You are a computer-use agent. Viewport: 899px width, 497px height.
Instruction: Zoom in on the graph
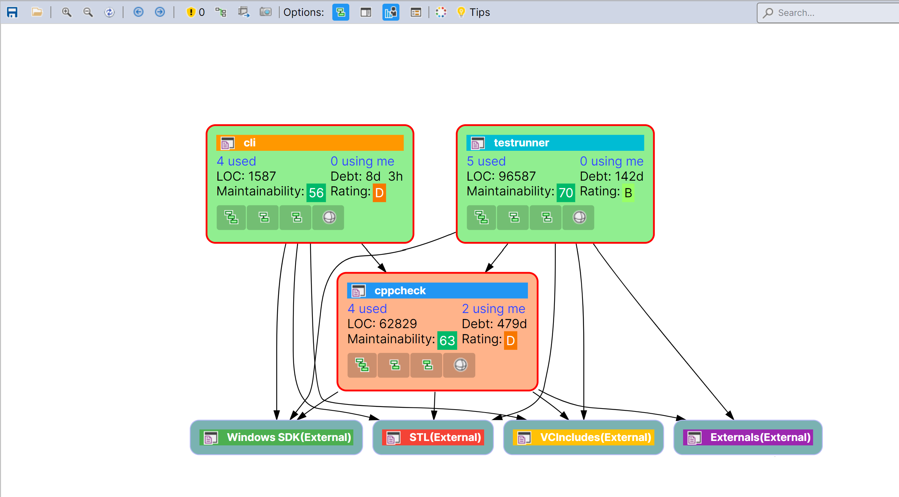coord(67,12)
